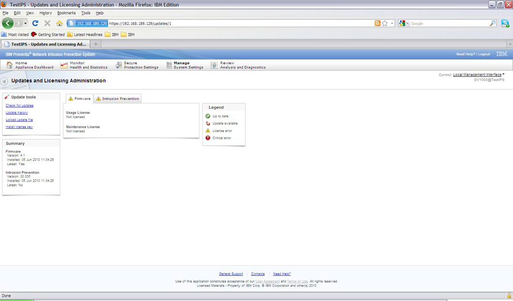Viewport: 513px width, 301px height.
Task: Click the IBM logo in the header
Action: (502, 54)
